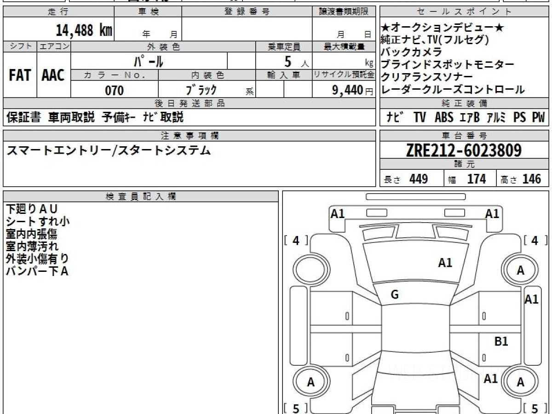The image size is (552, 414).
Task: Select the height value 146
Action: (532, 179)
